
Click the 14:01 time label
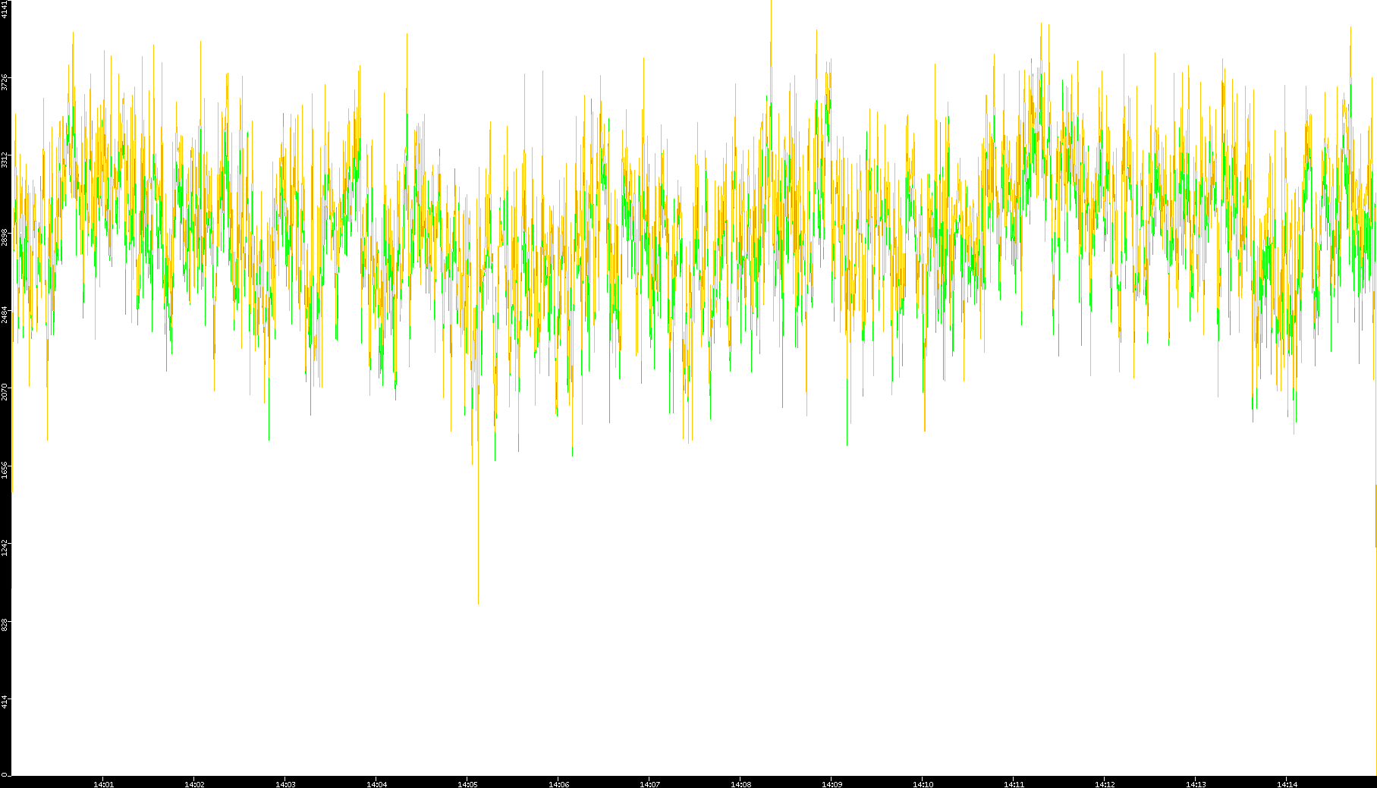tap(103, 784)
